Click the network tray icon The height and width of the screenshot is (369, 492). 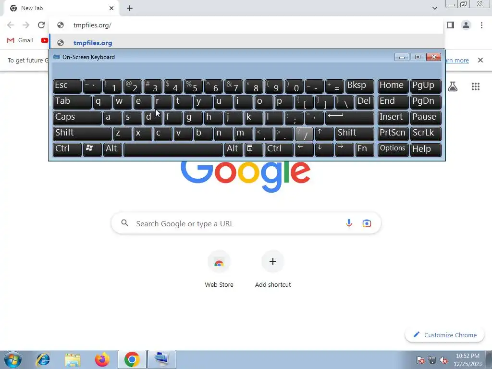(432, 360)
